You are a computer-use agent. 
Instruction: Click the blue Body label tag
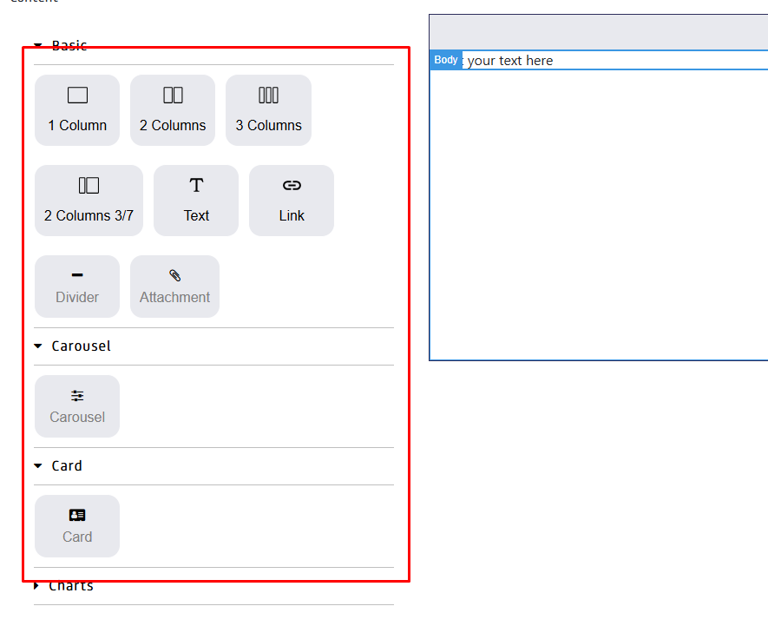click(x=446, y=60)
